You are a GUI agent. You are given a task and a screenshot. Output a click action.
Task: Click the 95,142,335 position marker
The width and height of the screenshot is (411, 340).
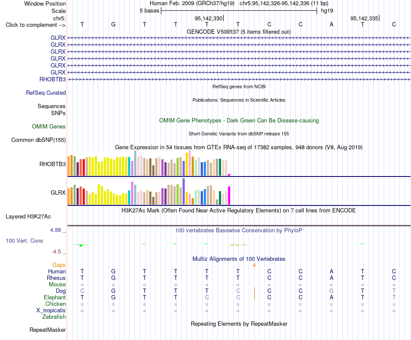(x=364, y=18)
